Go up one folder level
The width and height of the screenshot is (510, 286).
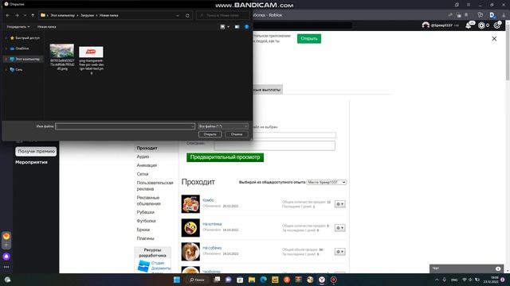click(33, 15)
